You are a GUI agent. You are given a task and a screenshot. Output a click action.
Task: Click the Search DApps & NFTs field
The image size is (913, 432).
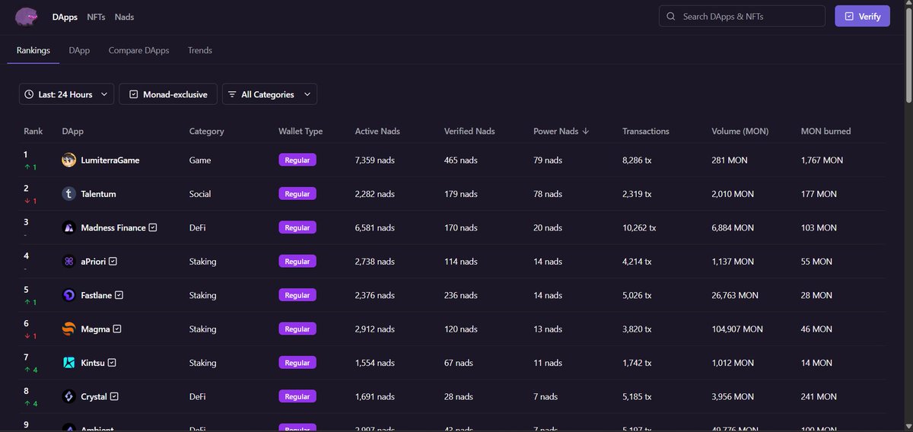(742, 16)
